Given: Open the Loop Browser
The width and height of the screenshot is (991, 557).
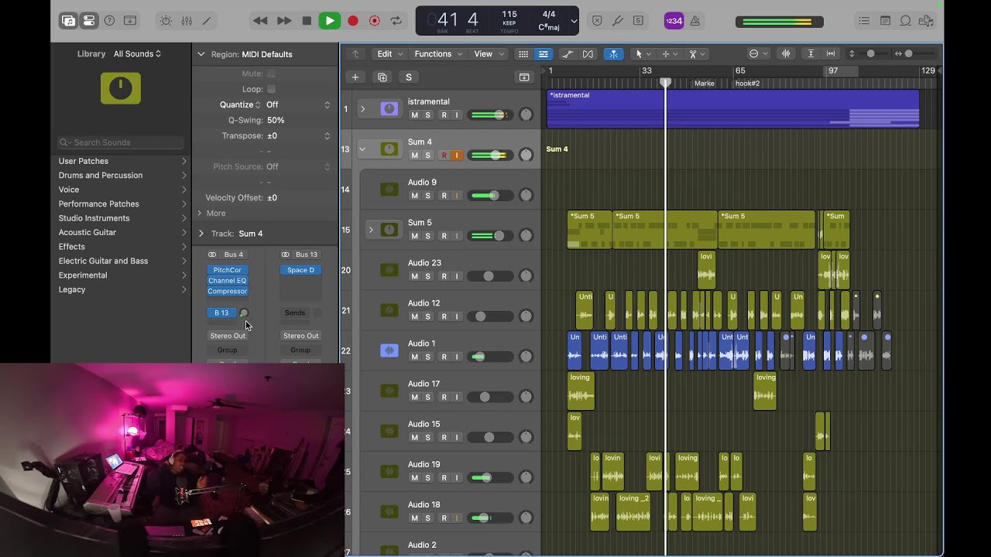Looking at the screenshot, I should tap(905, 21).
